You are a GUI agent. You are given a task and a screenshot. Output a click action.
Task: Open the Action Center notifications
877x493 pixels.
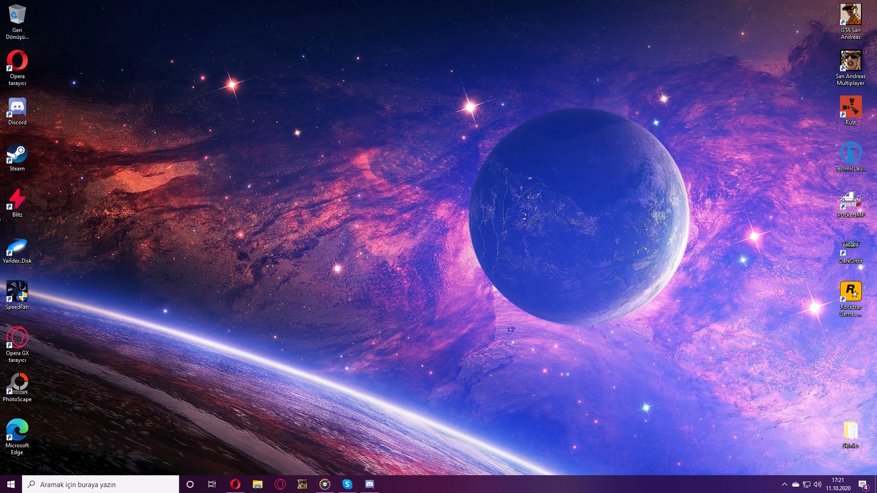[863, 484]
